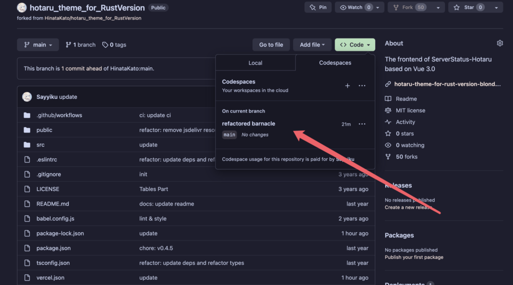Open Codespaces header options ellipsis menu
The height and width of the screenshot is (285, 513).
click(362, 85)
